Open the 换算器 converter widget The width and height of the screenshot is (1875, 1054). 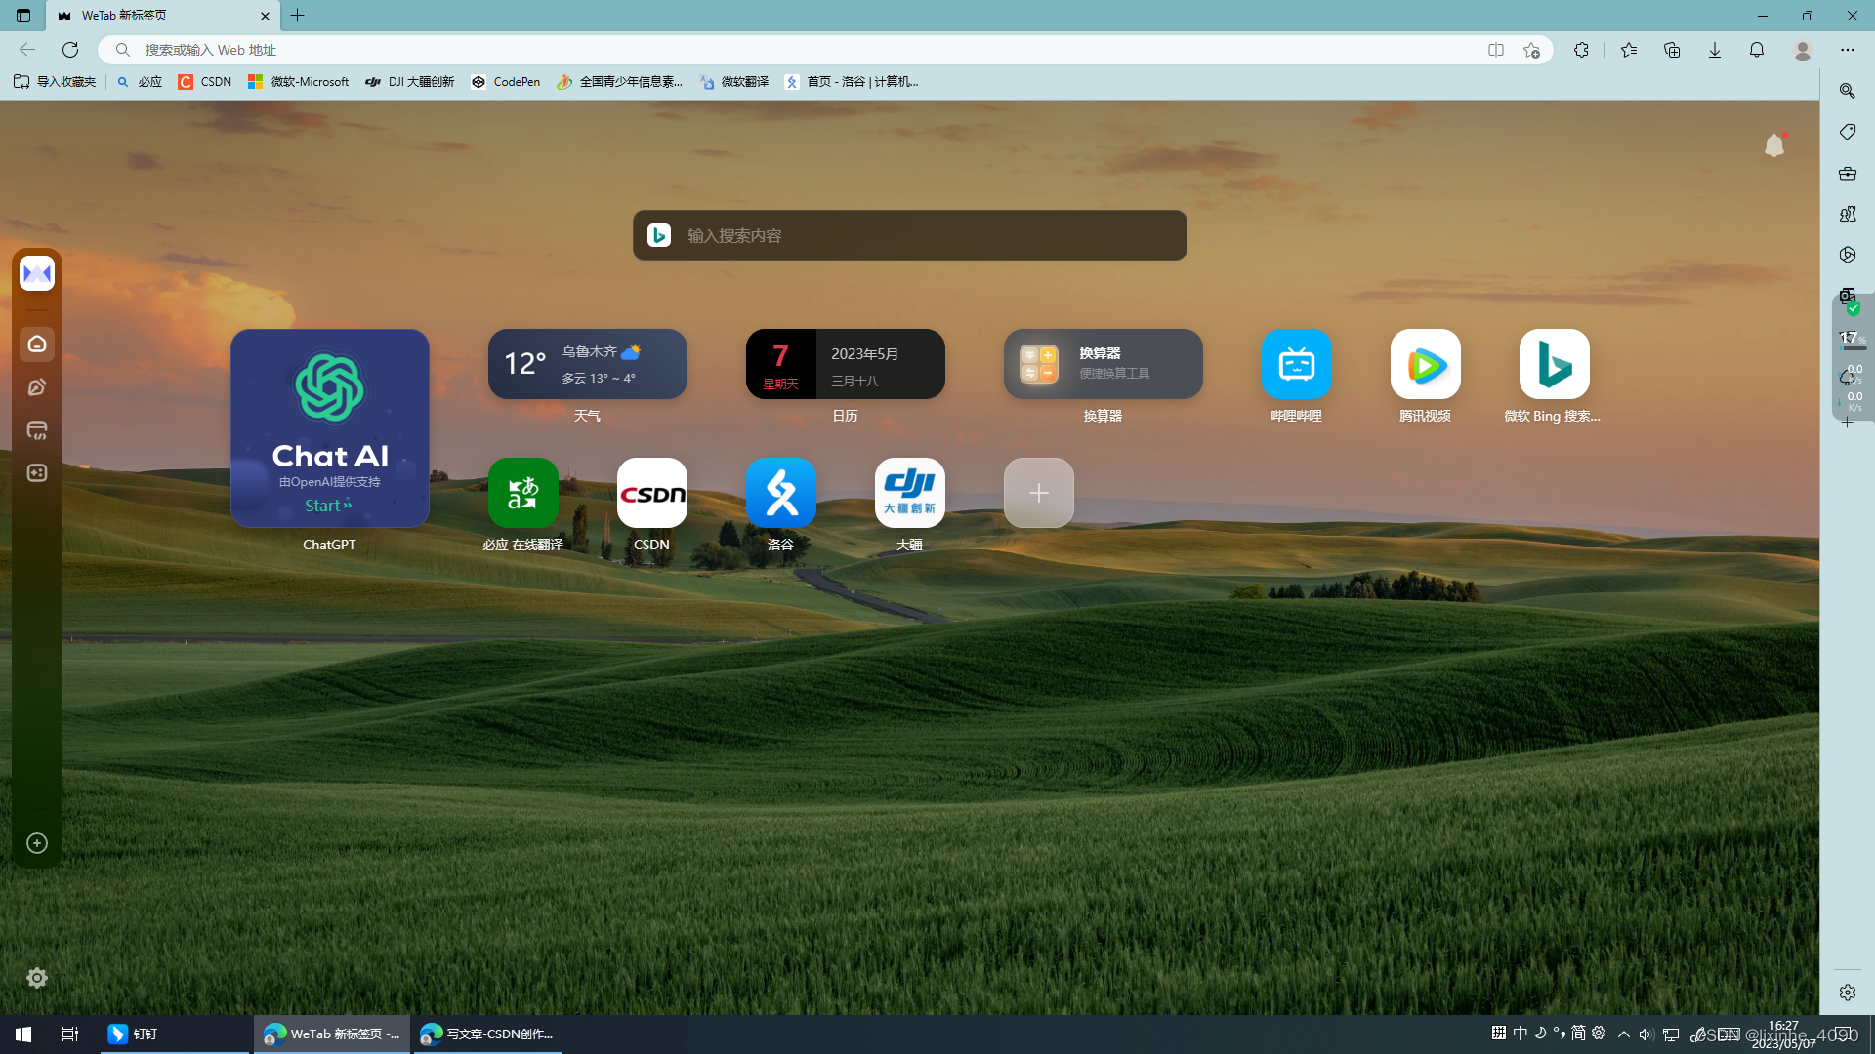(1104, 364)
